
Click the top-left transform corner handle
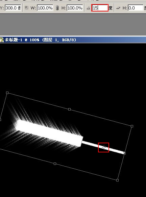click(x=7, y=93)
